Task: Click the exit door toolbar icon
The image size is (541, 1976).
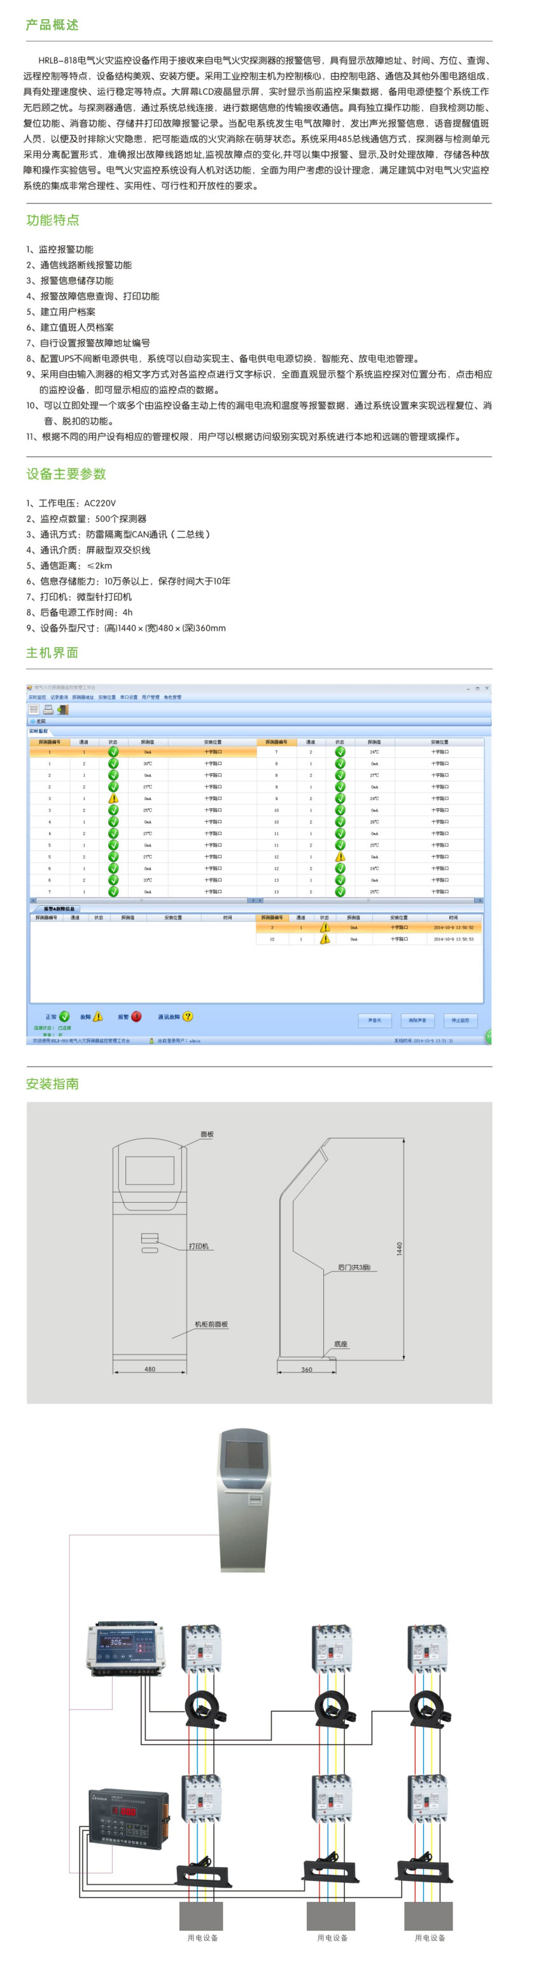Action: (63, 709)
